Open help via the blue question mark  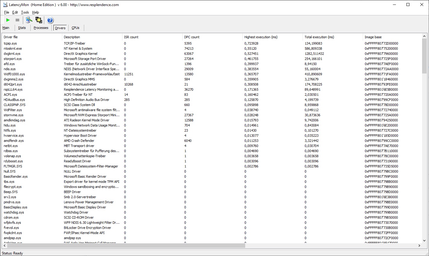(x=50, y=20)
